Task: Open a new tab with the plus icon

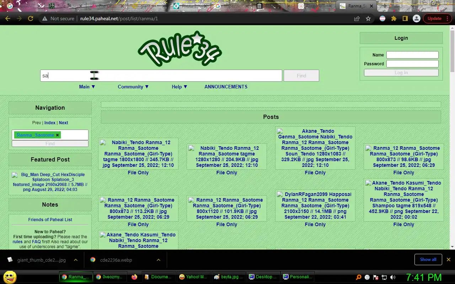Action: [x=385, y=6]
